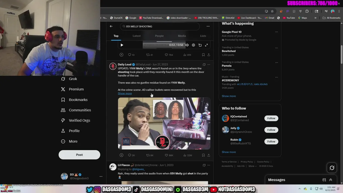Expand the Messages drawer
This screenshot has height=193, width=343.
(x=331, y=180)
